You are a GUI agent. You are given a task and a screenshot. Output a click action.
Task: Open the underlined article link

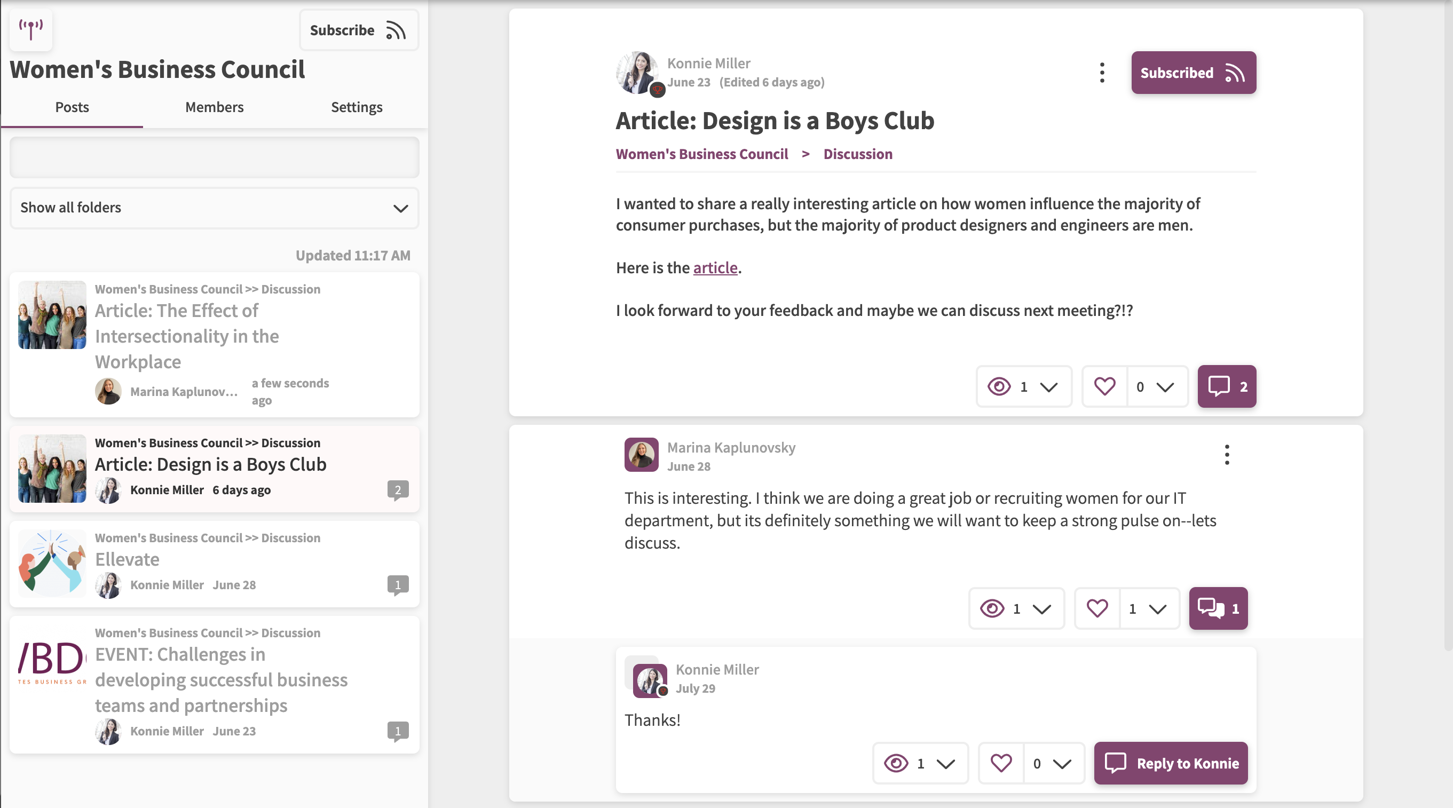(x=715, y=268)
